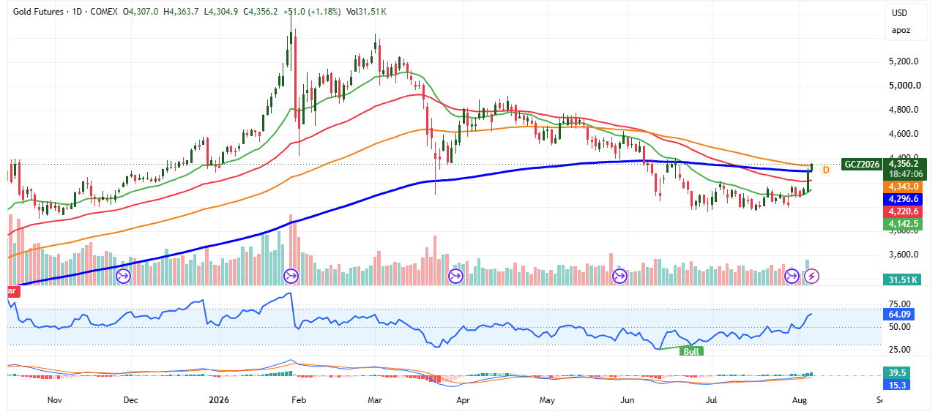Click the +51.0 (+1.18%) change value
This screenshot has width=938, height=417.
point(312,12)
